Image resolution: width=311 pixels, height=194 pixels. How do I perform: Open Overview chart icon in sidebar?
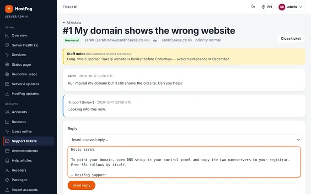coord(7,36)
